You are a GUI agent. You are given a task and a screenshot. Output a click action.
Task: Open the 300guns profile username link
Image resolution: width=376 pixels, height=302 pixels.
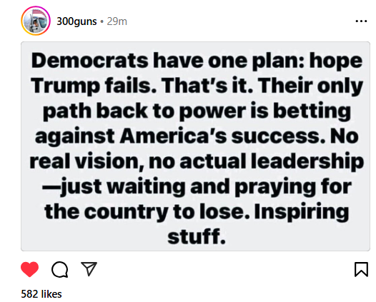click(76, 21)
